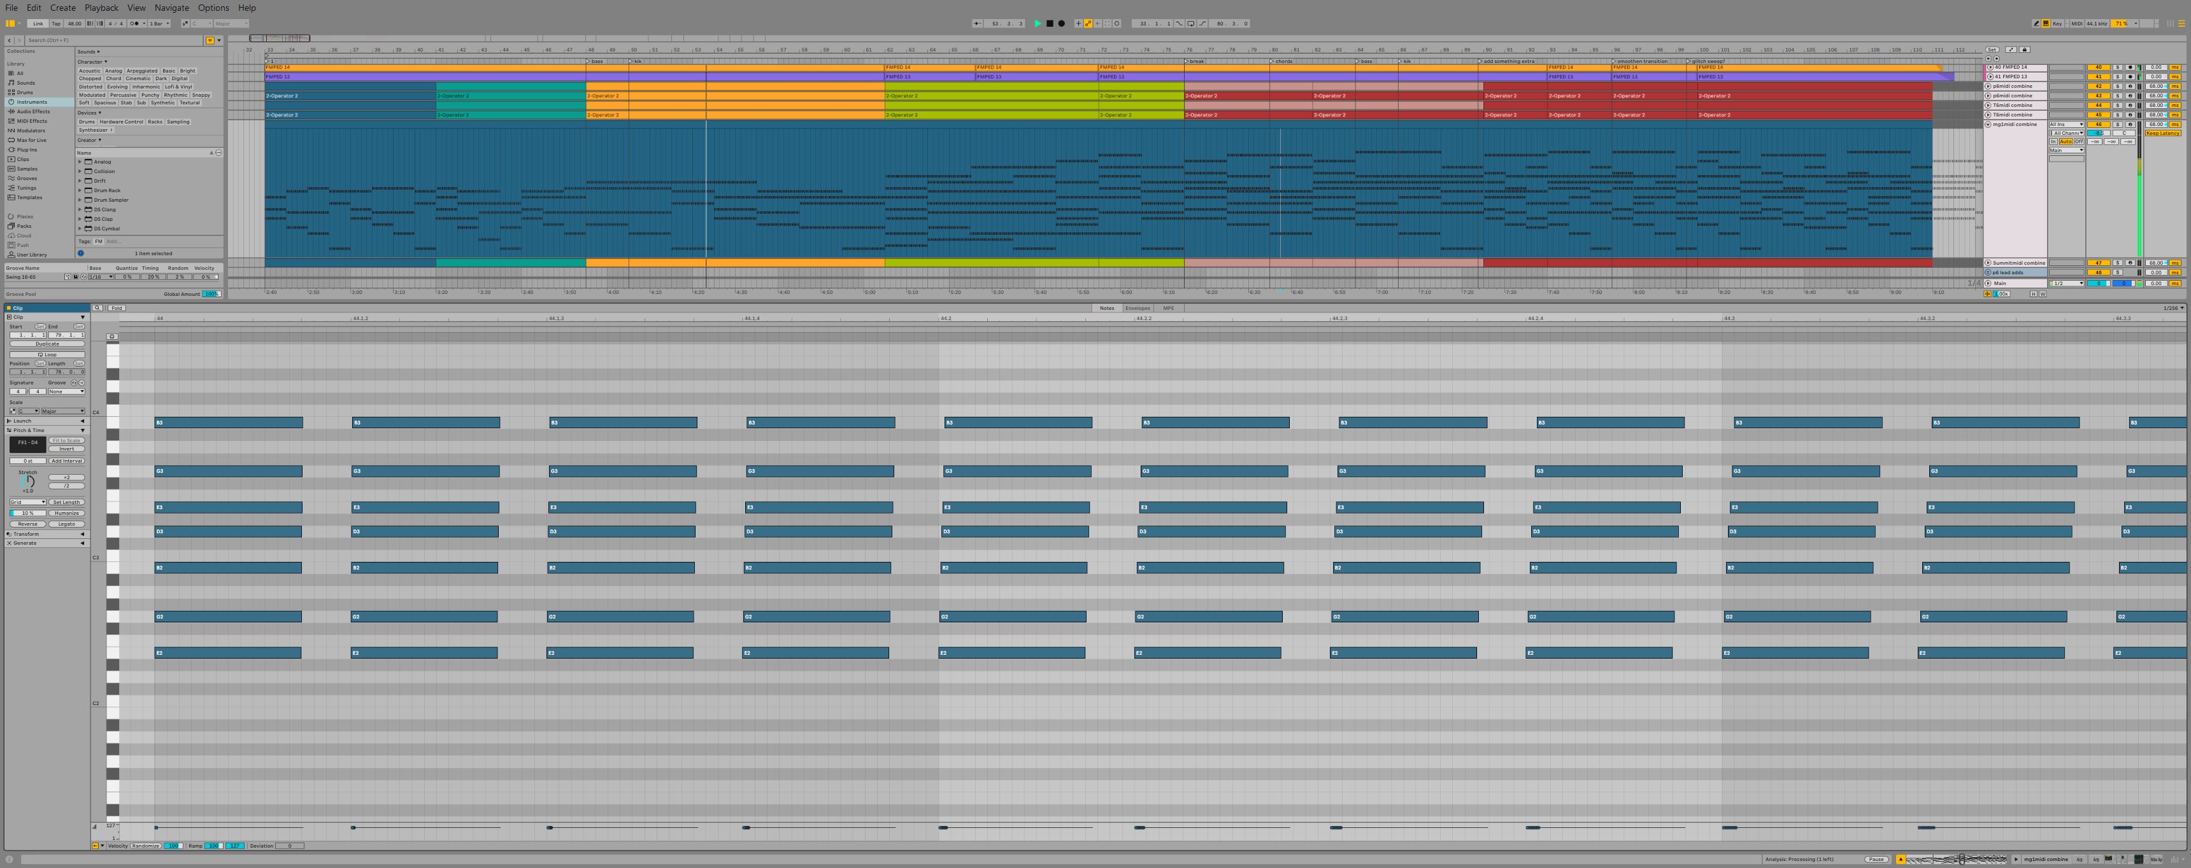Viewport: 2191px width, 868px height.
Task: Click the arrangement Loop switch icon
Action: (x=1191, y=24)
